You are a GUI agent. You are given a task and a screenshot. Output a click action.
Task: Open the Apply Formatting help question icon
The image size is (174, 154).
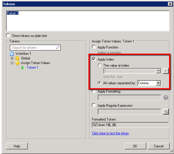click(x=166, y=97)
